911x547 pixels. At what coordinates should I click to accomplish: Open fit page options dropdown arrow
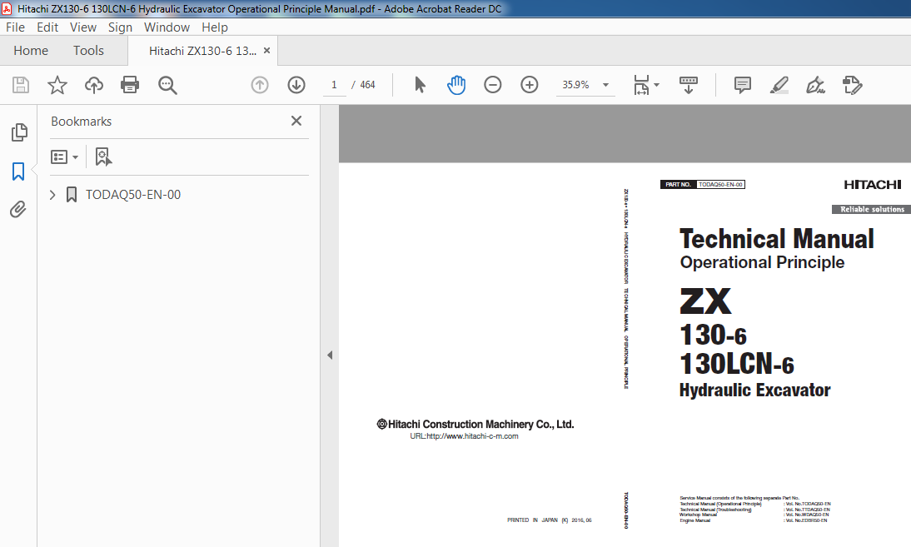[656, 85]
